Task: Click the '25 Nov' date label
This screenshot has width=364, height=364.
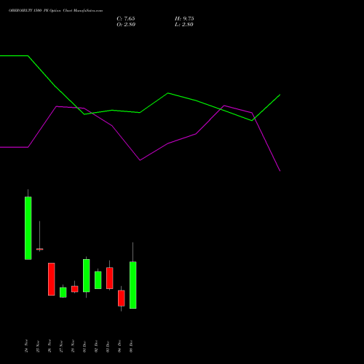Action: click(x=38, y=346)
